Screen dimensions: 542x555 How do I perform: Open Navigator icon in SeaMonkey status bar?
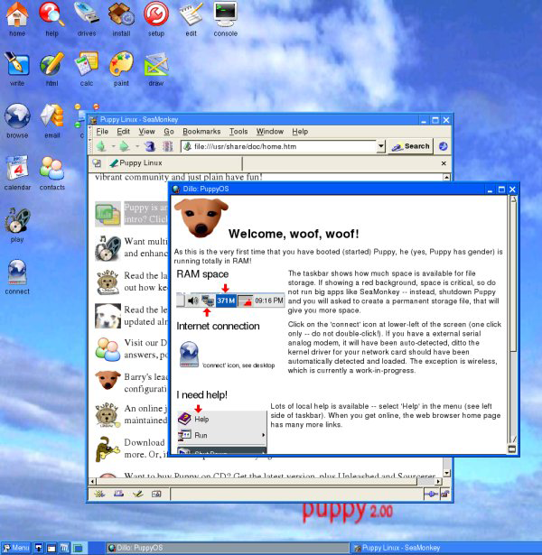pos(99,494)
